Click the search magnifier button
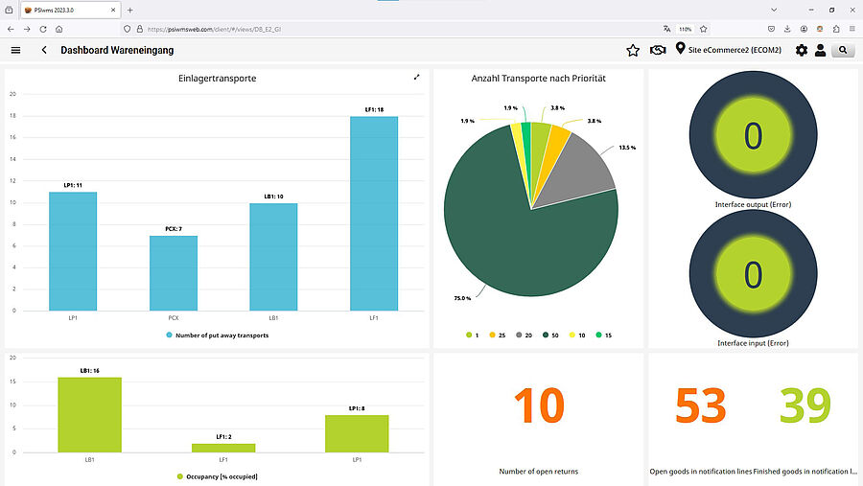 [x=843, y=50]
